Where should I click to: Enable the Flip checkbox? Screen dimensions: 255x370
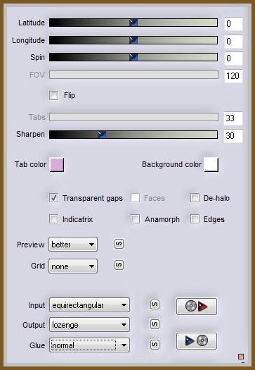click(x=53, y=96)
